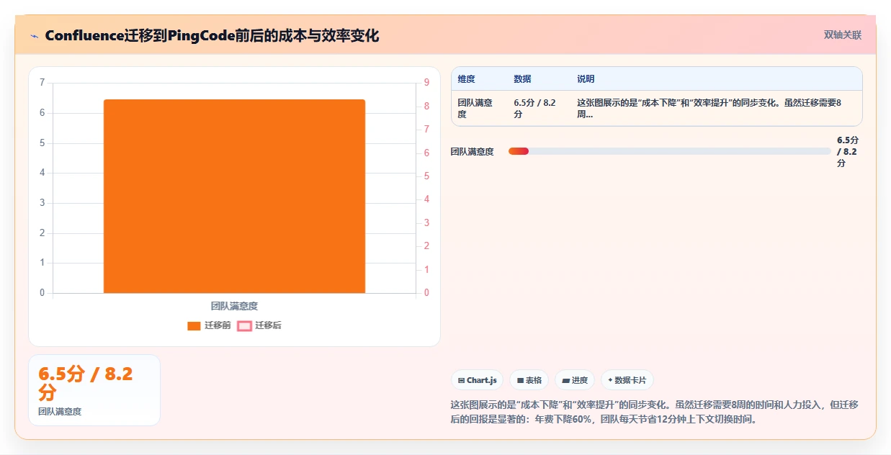Click the progress value 6.5分 / 8.2分
The image size is (891, 455).
848,151
